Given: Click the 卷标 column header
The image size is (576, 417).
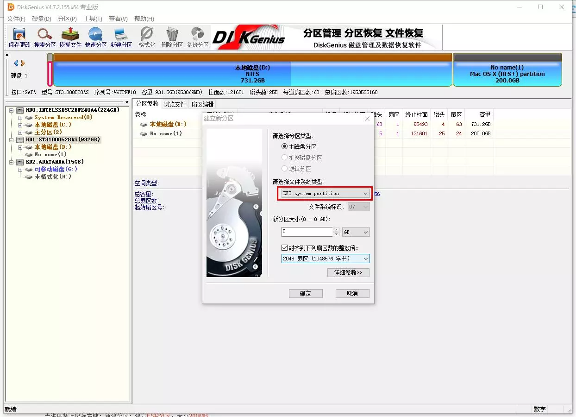Looking at the screenshot, I should click(140, 114).
